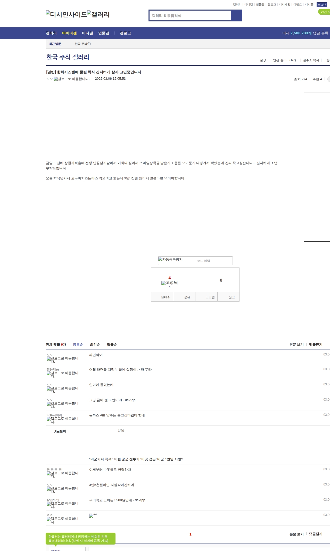Click the nickname 전용제품
Screen dimensions: 330x551
(x=53, y=369)
